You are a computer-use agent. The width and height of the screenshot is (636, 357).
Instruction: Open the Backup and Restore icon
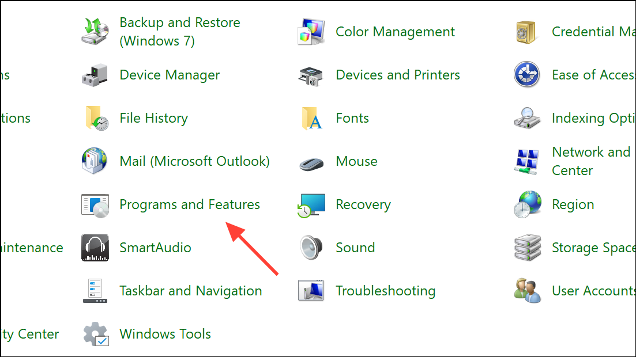tap(95, 32)
